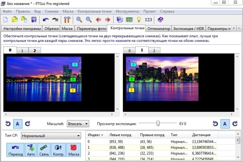Image resolution: width=243 pixels, height=162 pixels.
Task: Select left image tab 2
Action: [x=35, y=50]
